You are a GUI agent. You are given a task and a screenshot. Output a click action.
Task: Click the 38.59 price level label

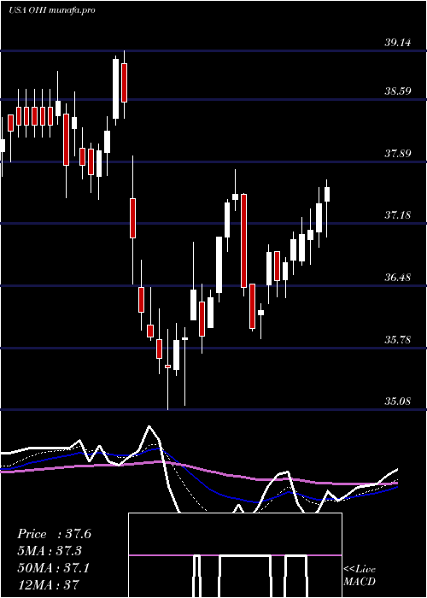point(398,91)
